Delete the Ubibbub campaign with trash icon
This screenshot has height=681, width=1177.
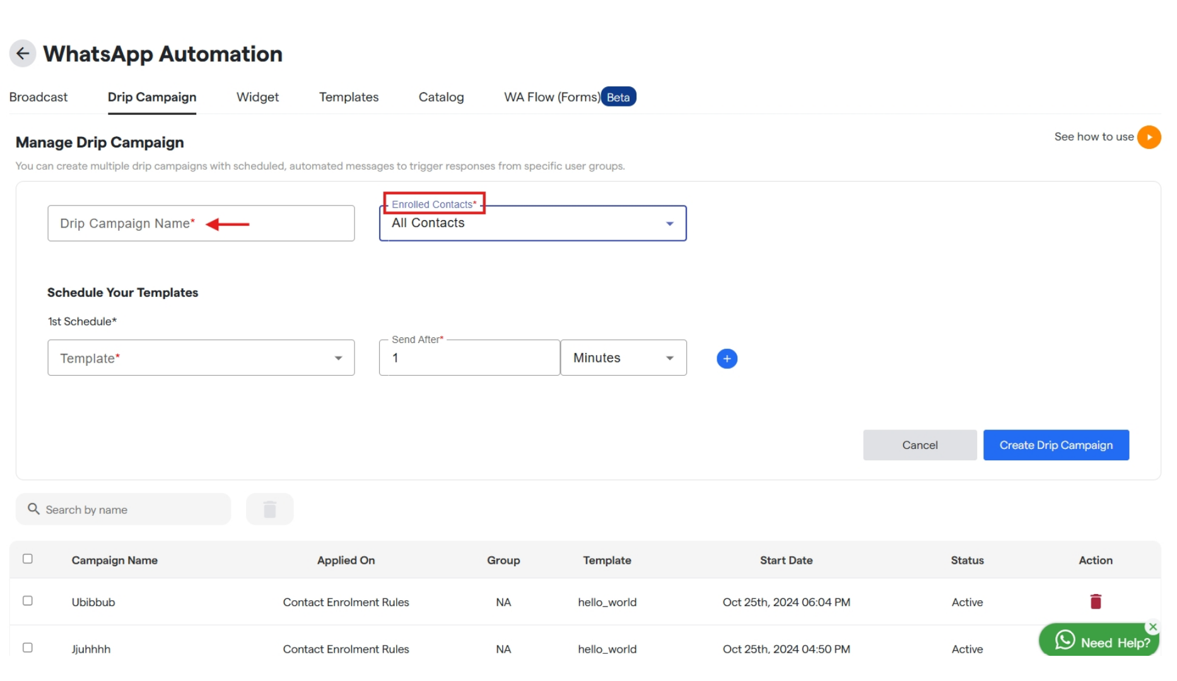[x=1096, y=602]
